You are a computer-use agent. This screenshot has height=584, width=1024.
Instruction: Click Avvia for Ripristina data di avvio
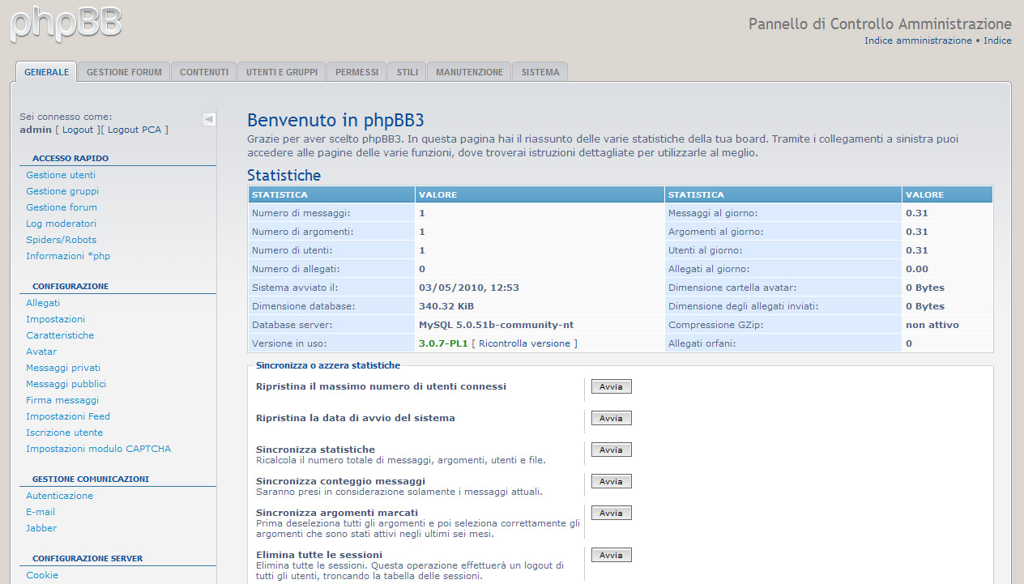pyautogui.click(x=611, y=418)
